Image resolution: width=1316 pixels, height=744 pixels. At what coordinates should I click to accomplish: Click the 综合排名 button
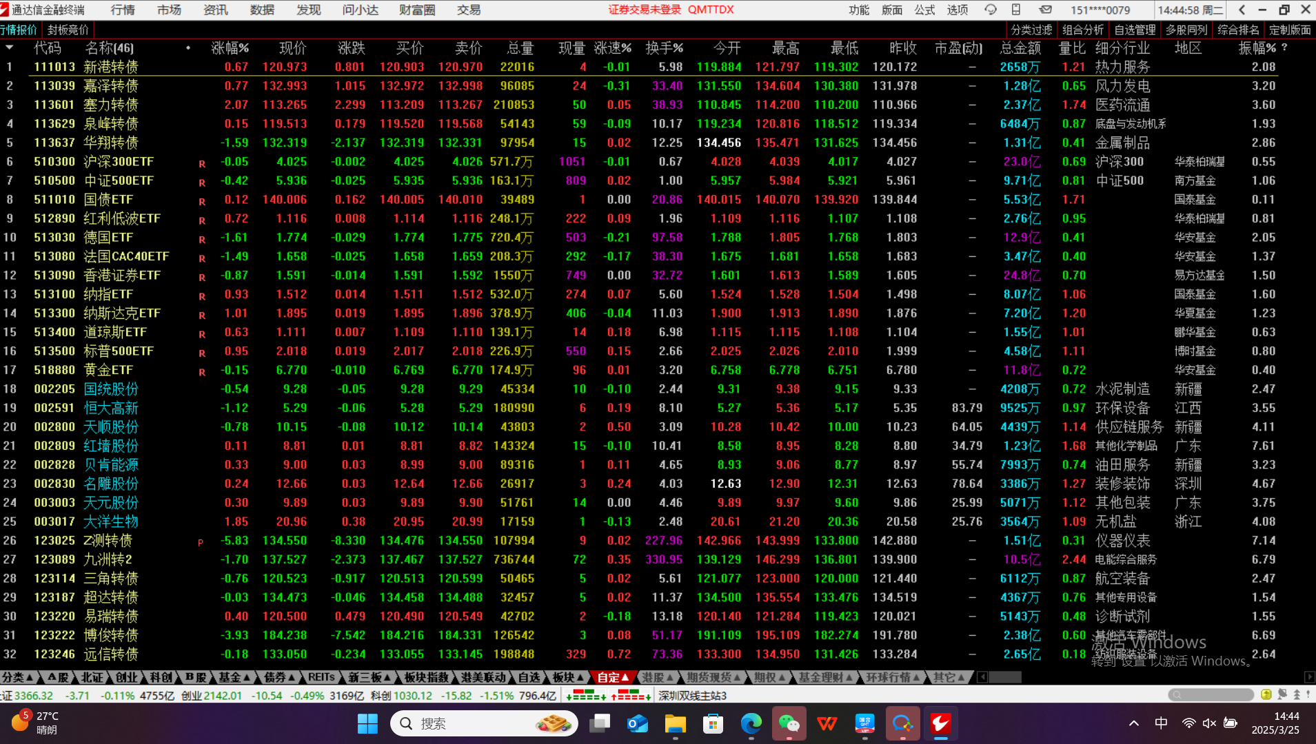[x=1238, y=30]
